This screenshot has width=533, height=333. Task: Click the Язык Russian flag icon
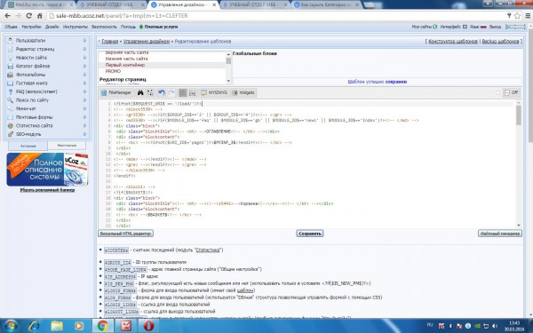coord(483,27)
